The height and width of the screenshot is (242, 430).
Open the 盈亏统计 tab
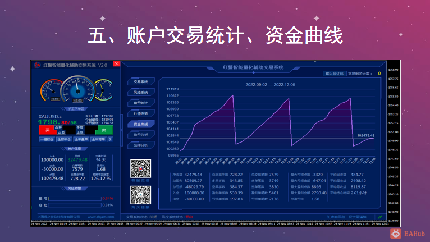click(x=141, y=103)
